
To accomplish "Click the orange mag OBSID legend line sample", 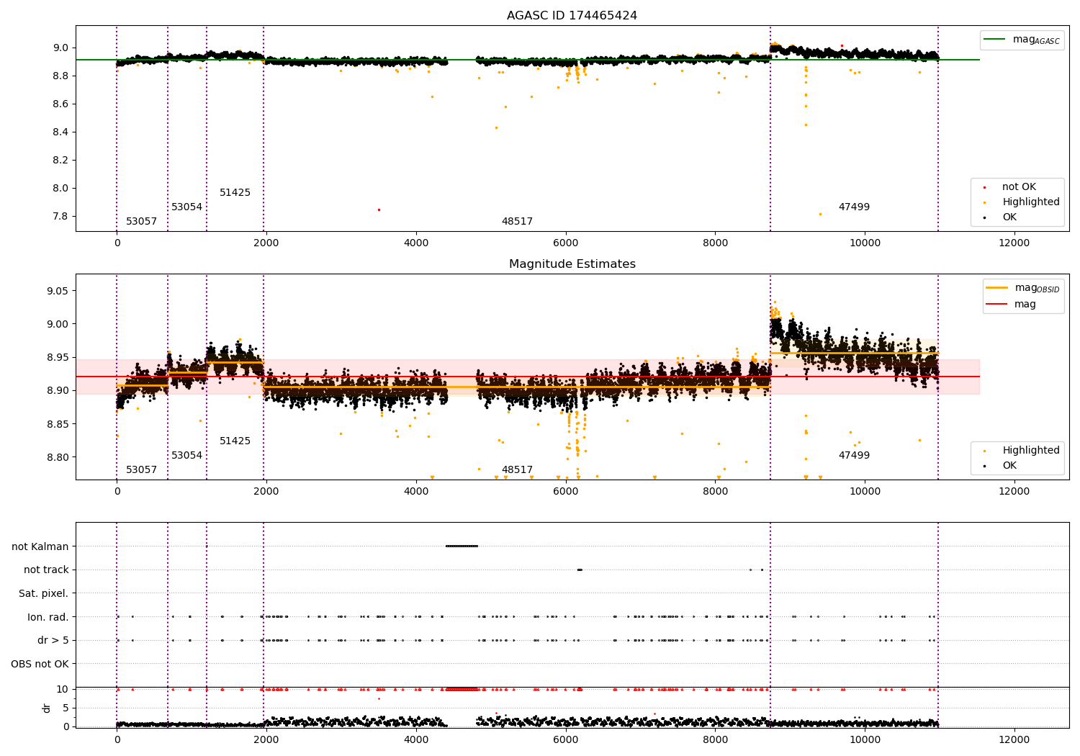I will [x=997, y=287].
